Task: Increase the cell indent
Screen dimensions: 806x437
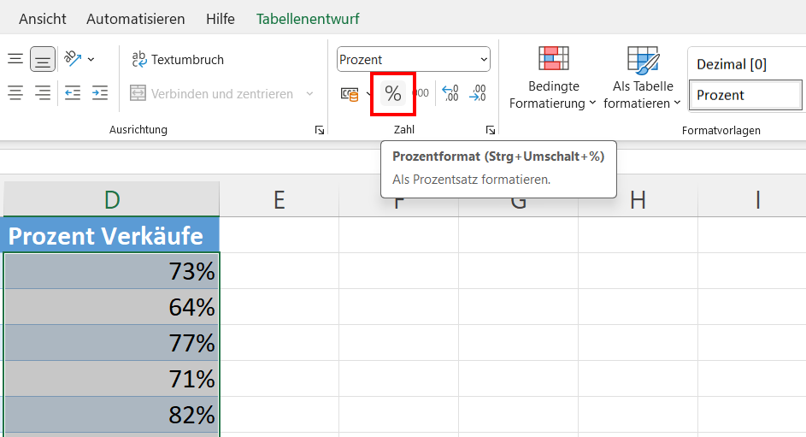Action: 100,93
